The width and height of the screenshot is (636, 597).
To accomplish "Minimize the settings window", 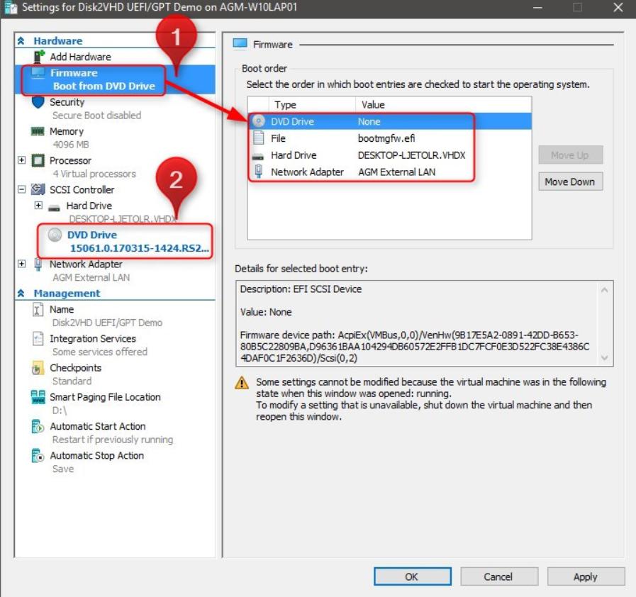I will [x=538, y=8].
